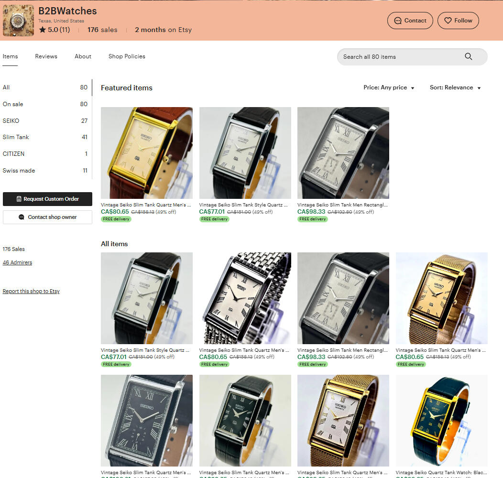503x478 pixels.
Task: Open the Sort: Relevance dropdown
Action: [x=455, y=87]
